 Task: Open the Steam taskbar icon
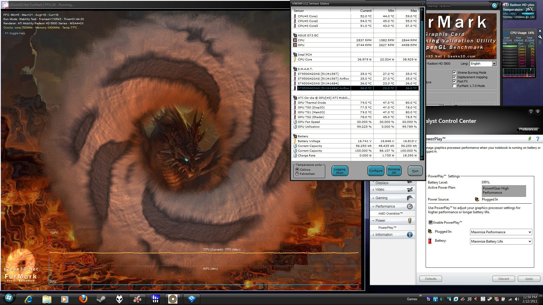tap(101, 299)
